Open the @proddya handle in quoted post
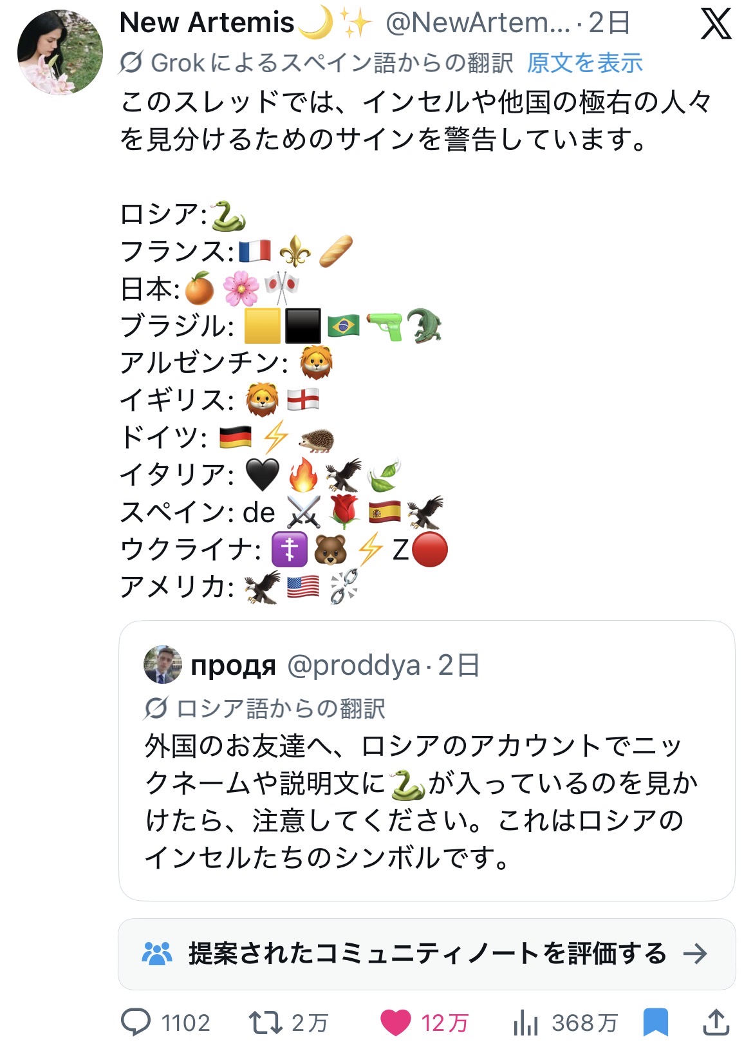 [353, 665]
